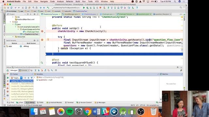Click the frames filter funnel icon

(32, 78)
